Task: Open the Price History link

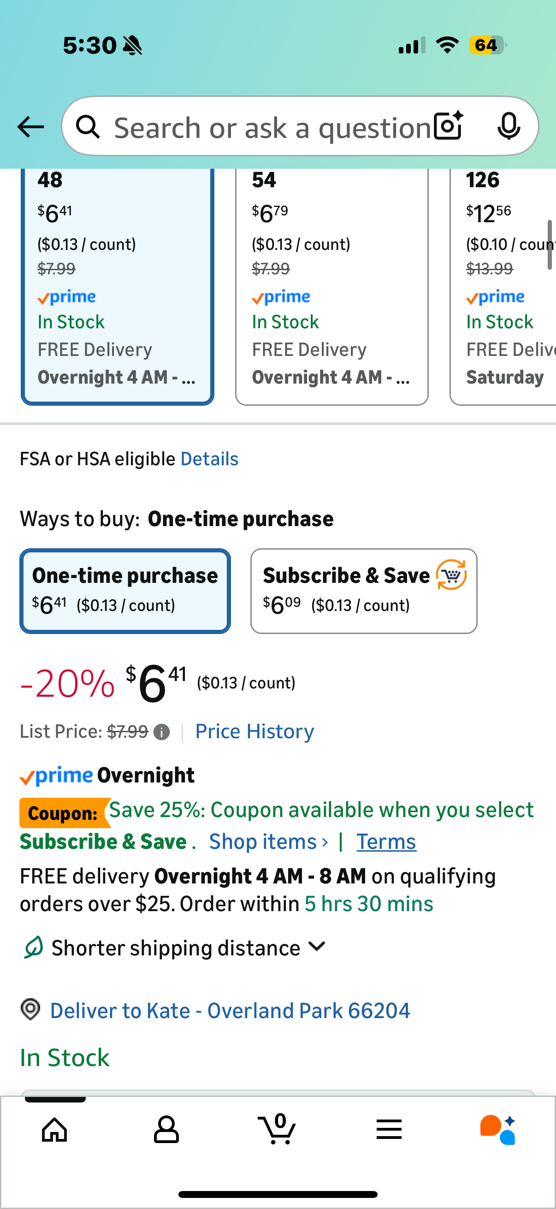Action: 254,731
